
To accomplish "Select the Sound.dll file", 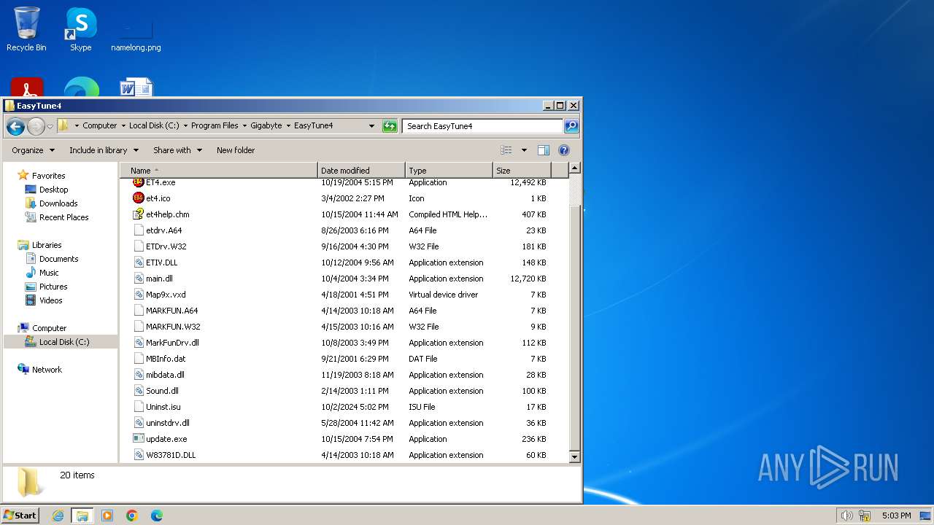I will (162, 391).
